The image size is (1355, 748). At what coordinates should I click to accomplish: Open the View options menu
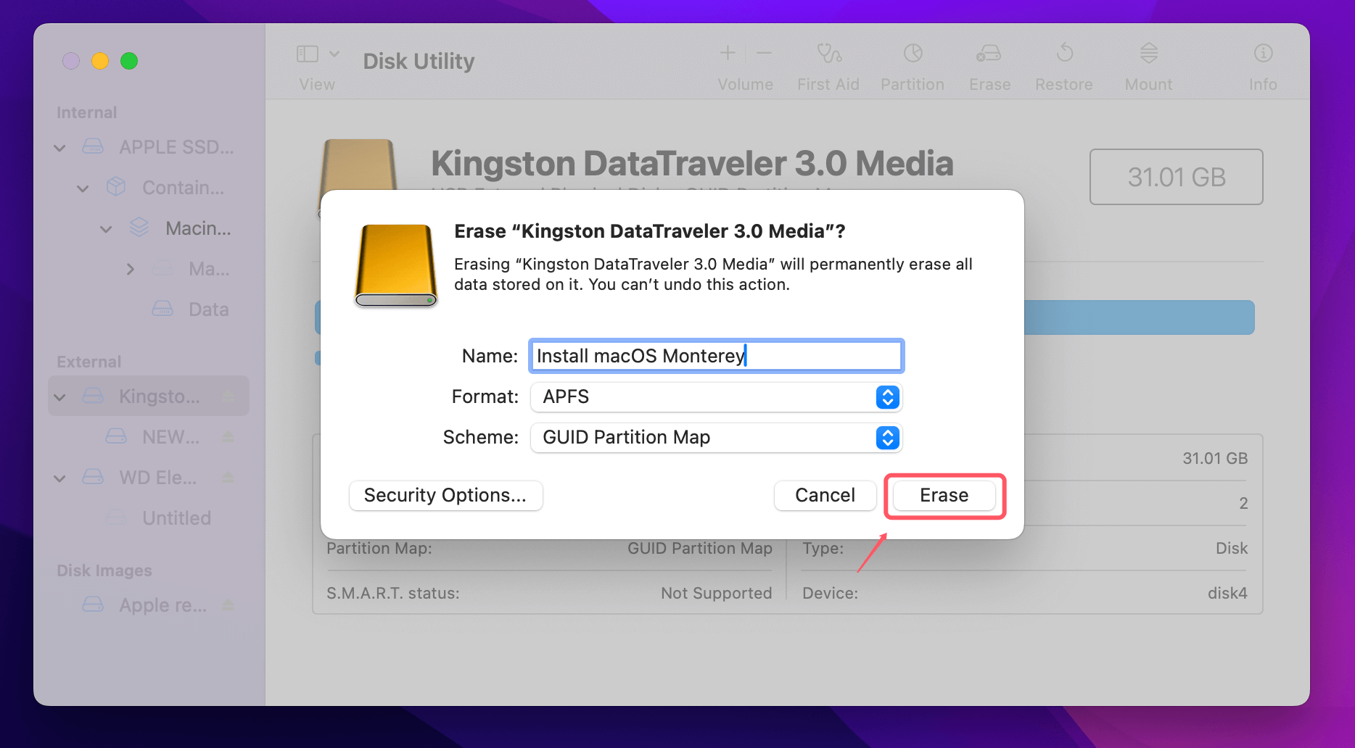(316, 64)
